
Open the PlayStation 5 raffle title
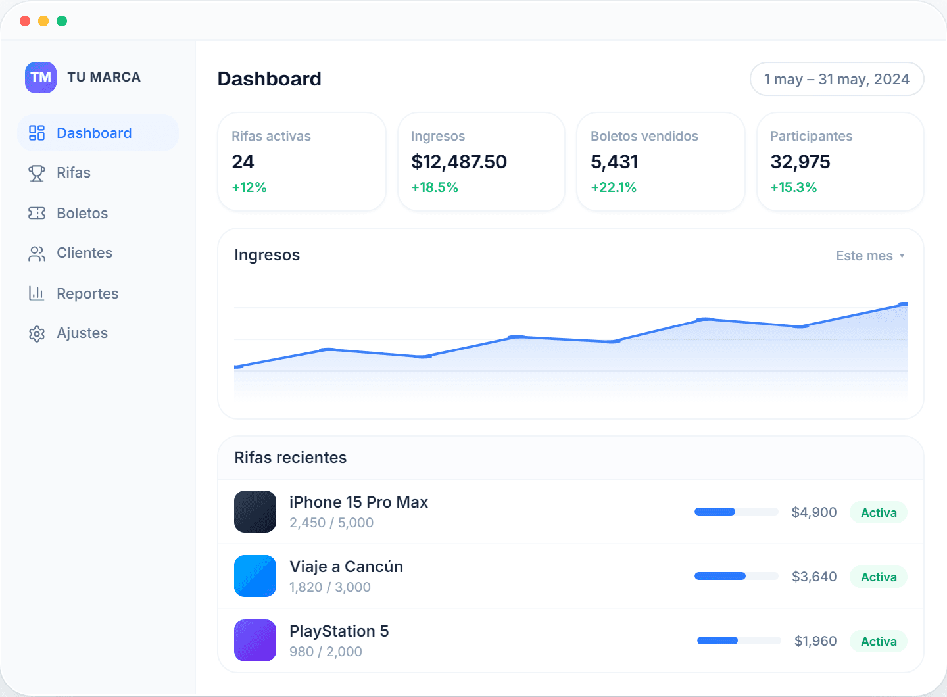tap(339, 631)
